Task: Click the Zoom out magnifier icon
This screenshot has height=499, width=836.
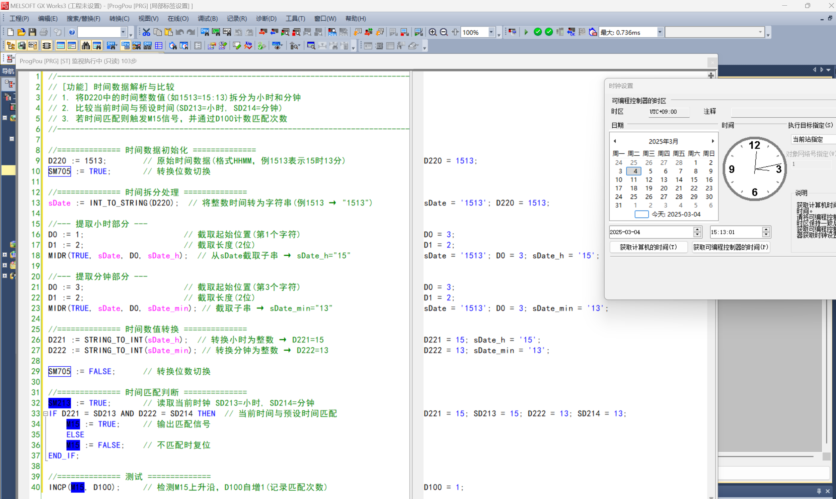Action: pos(444,32)
